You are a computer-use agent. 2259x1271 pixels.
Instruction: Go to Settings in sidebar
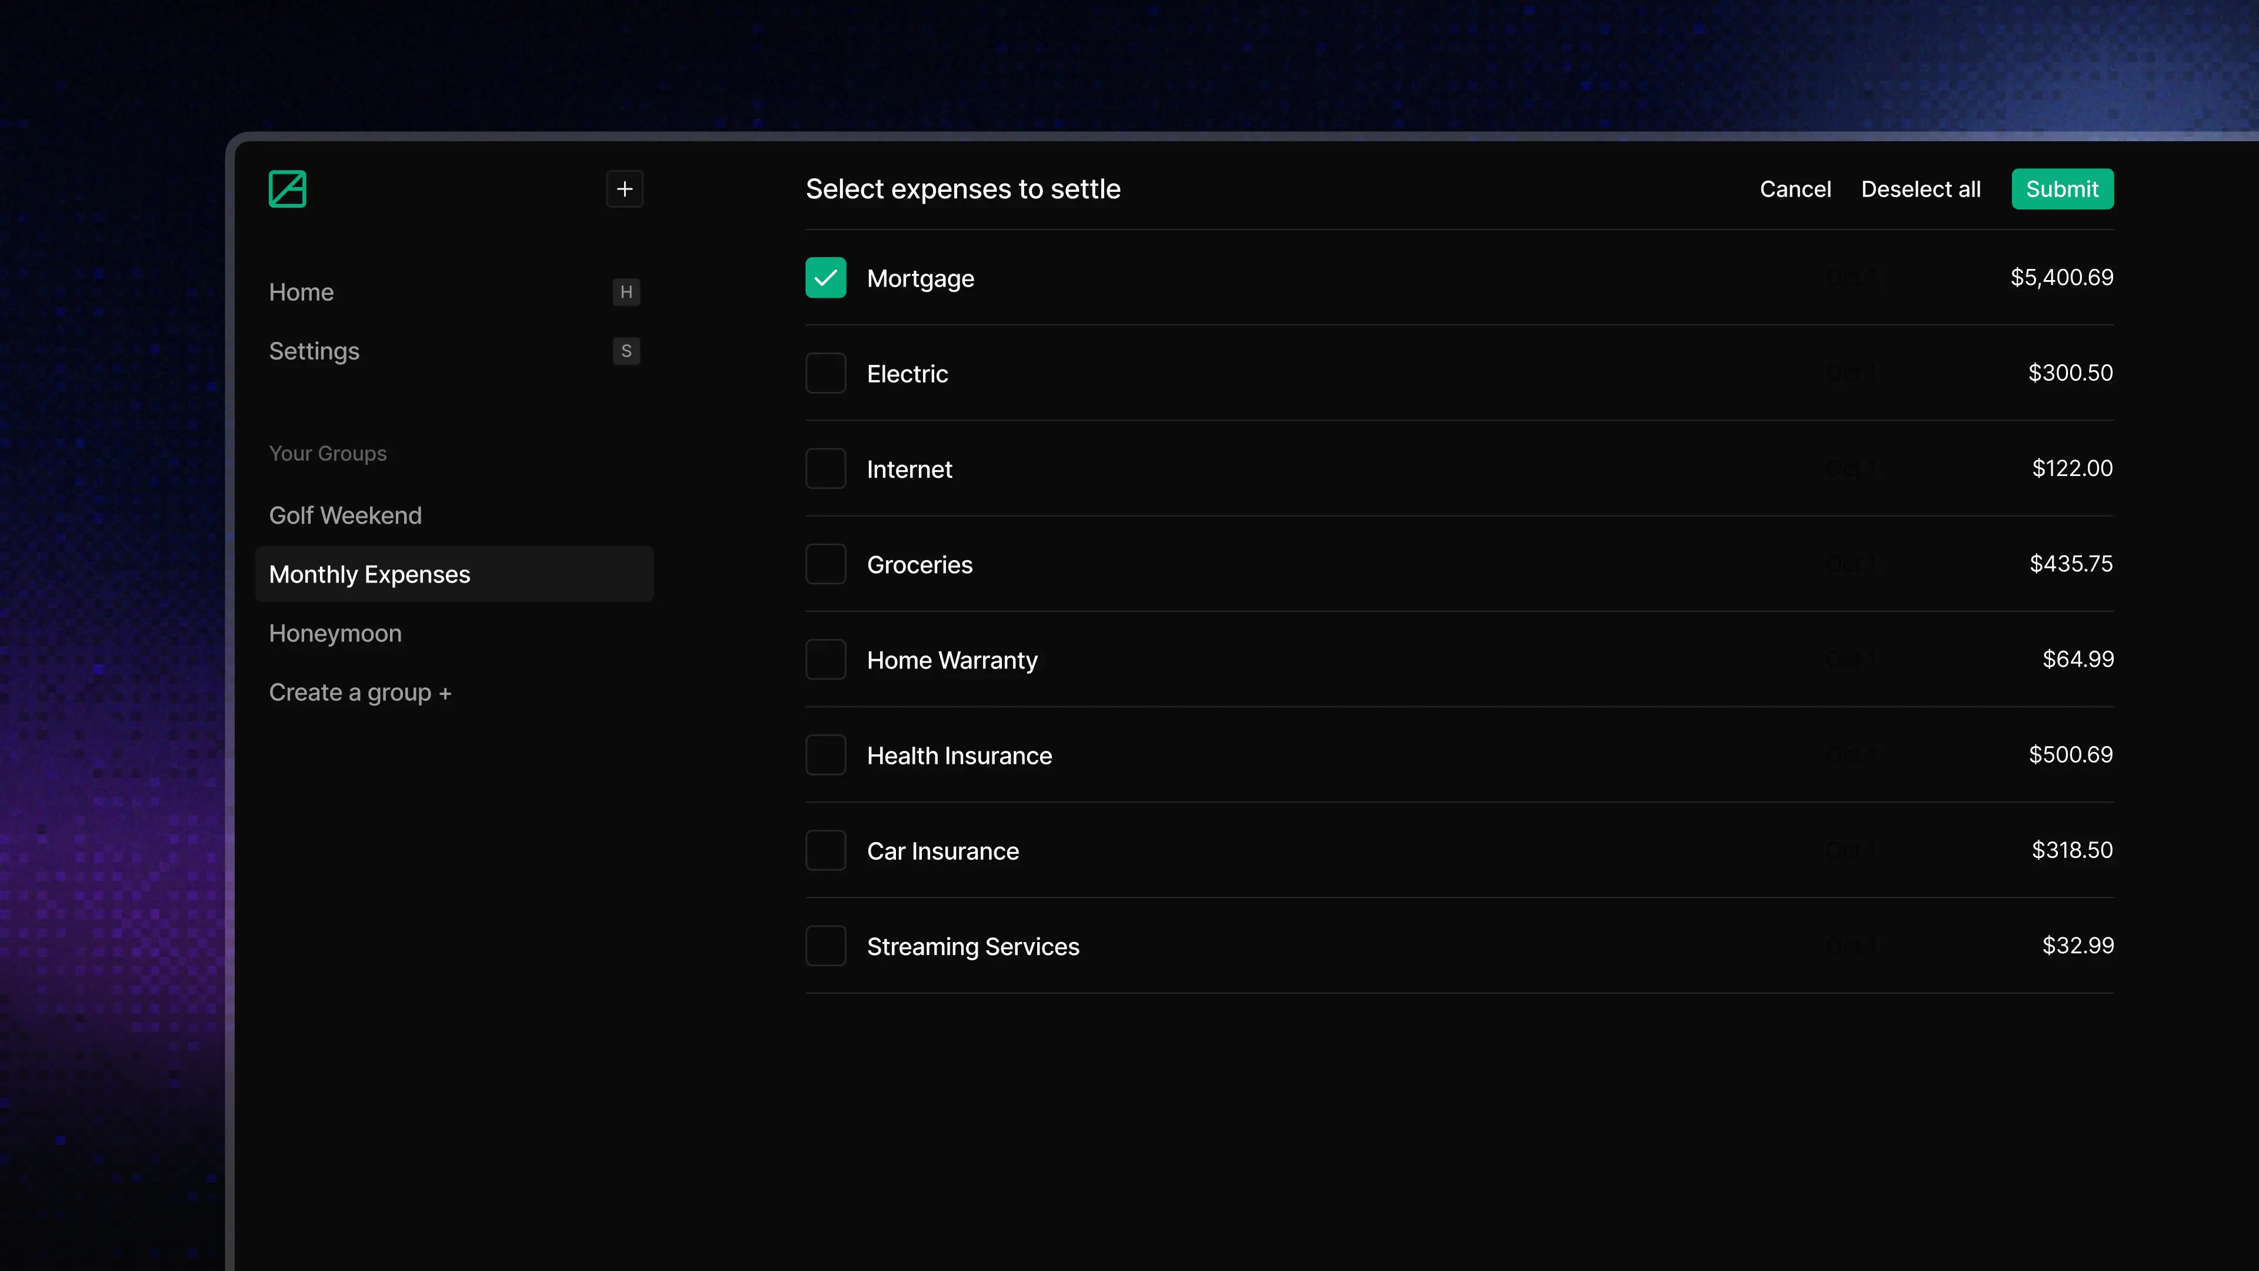point(314,351)
